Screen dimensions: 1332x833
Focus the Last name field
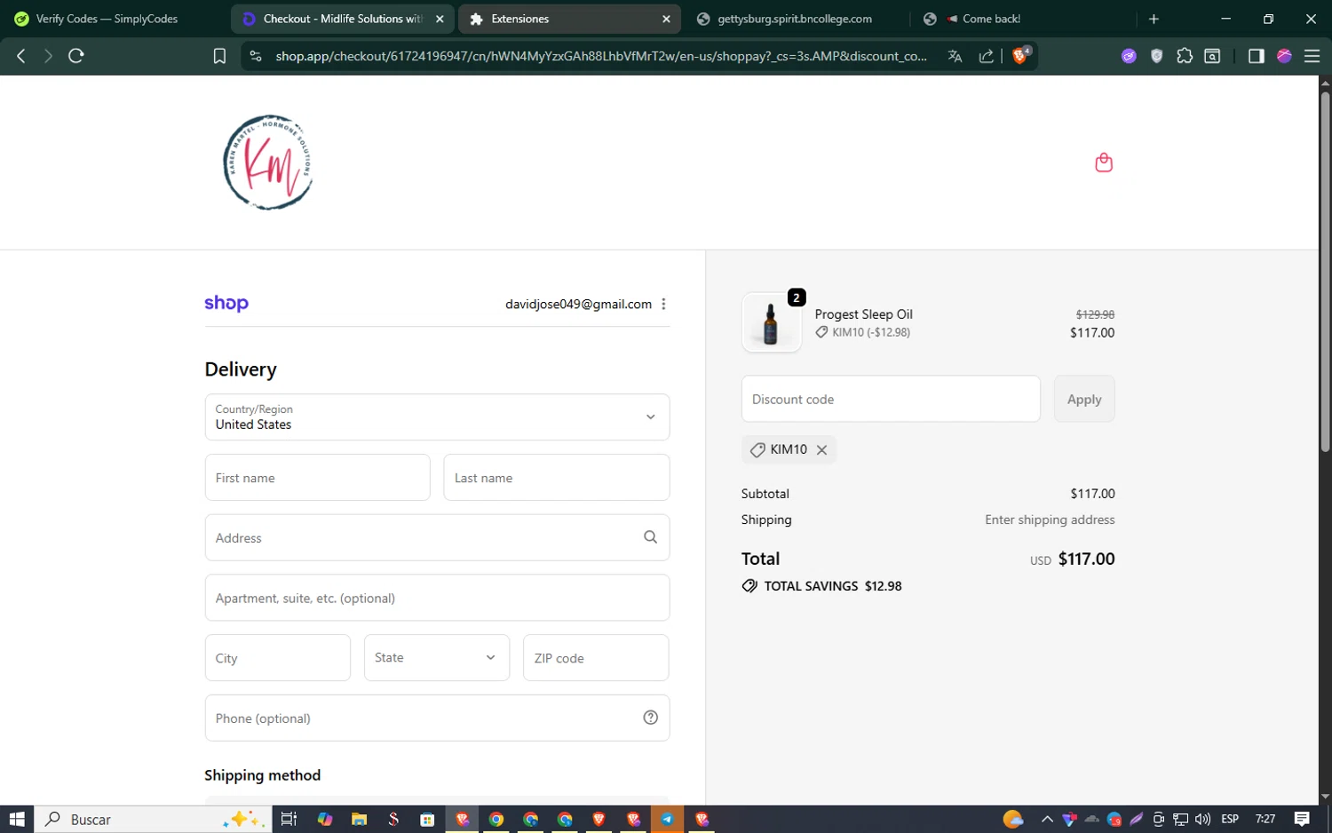(557, 478)
